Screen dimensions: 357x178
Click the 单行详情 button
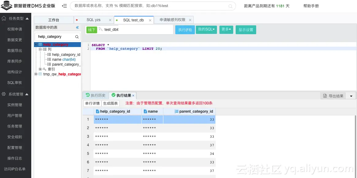click(92, 104)
